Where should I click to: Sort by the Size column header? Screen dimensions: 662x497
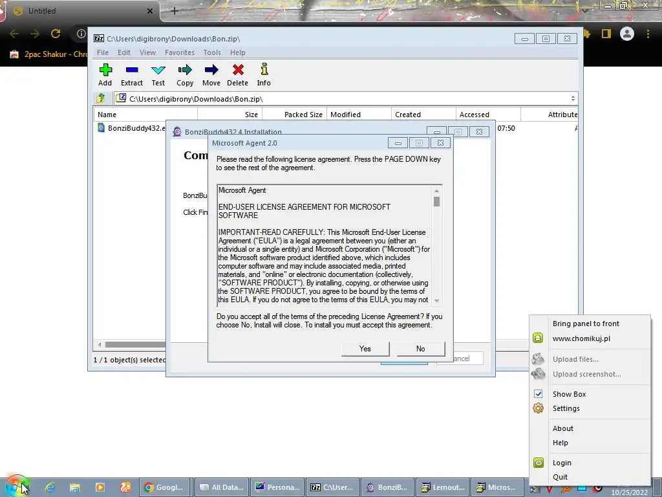[230, 115]
